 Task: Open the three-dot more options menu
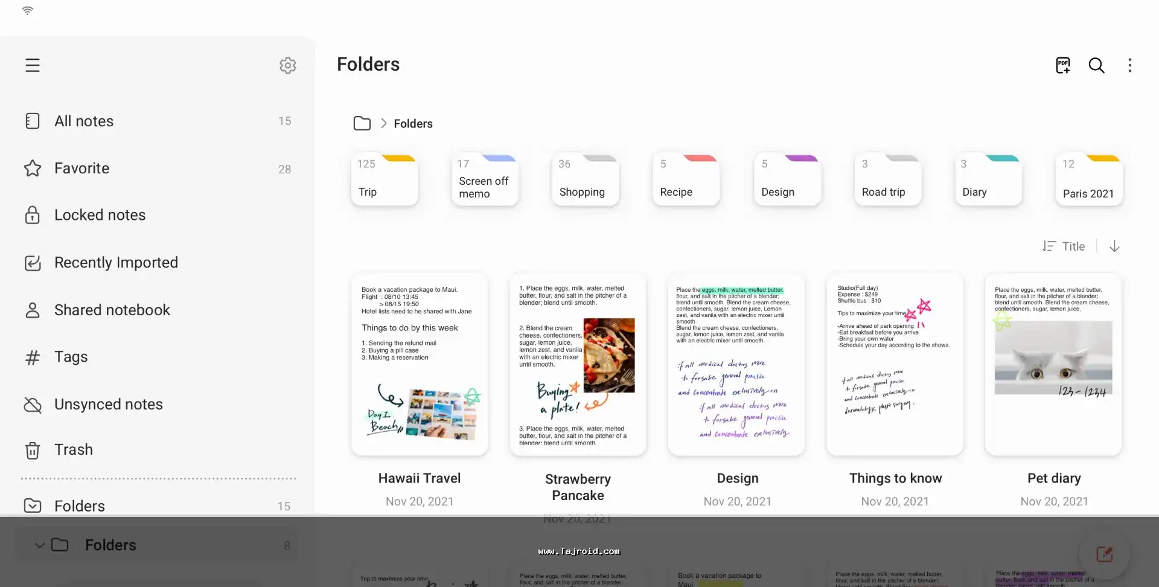pos(1130,65)
